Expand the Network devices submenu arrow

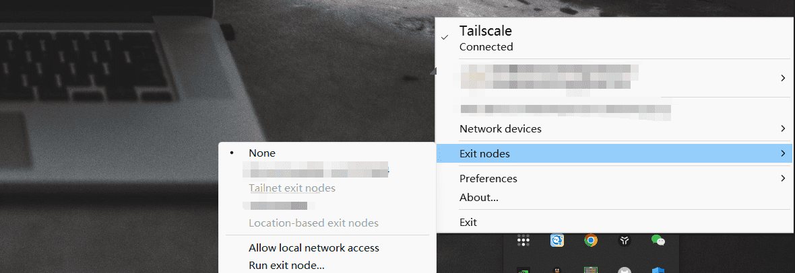point(784,128)
